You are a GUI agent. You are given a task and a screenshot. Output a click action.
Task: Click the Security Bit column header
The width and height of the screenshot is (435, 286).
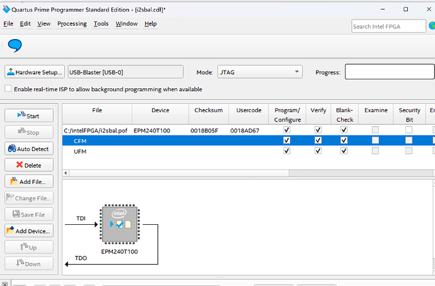409,114
